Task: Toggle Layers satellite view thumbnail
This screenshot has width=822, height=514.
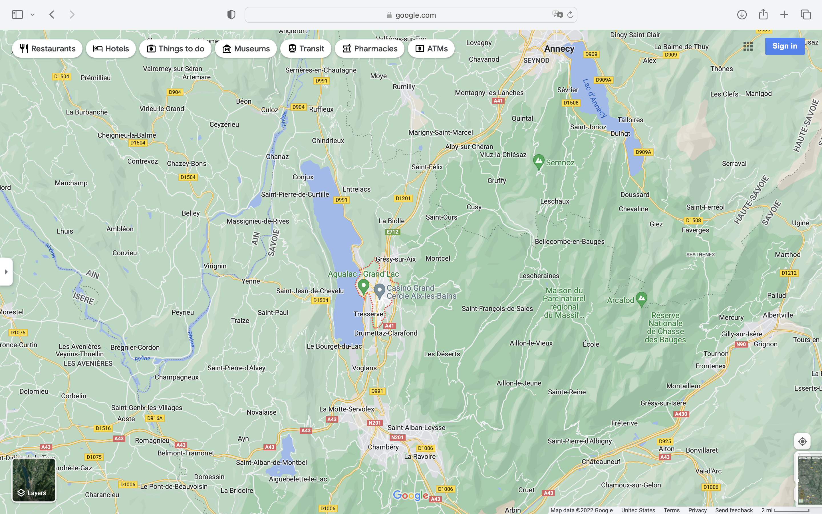Action: coord(34,480)
